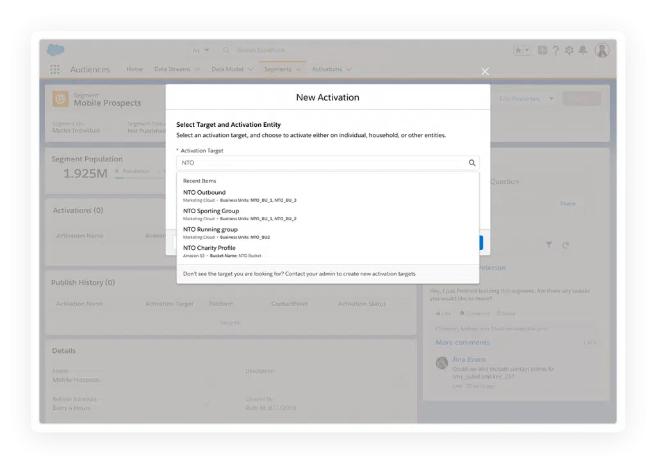The image size is (656, 463).
Task: Expand the favorites list arrow
Action: click(527, 50)
